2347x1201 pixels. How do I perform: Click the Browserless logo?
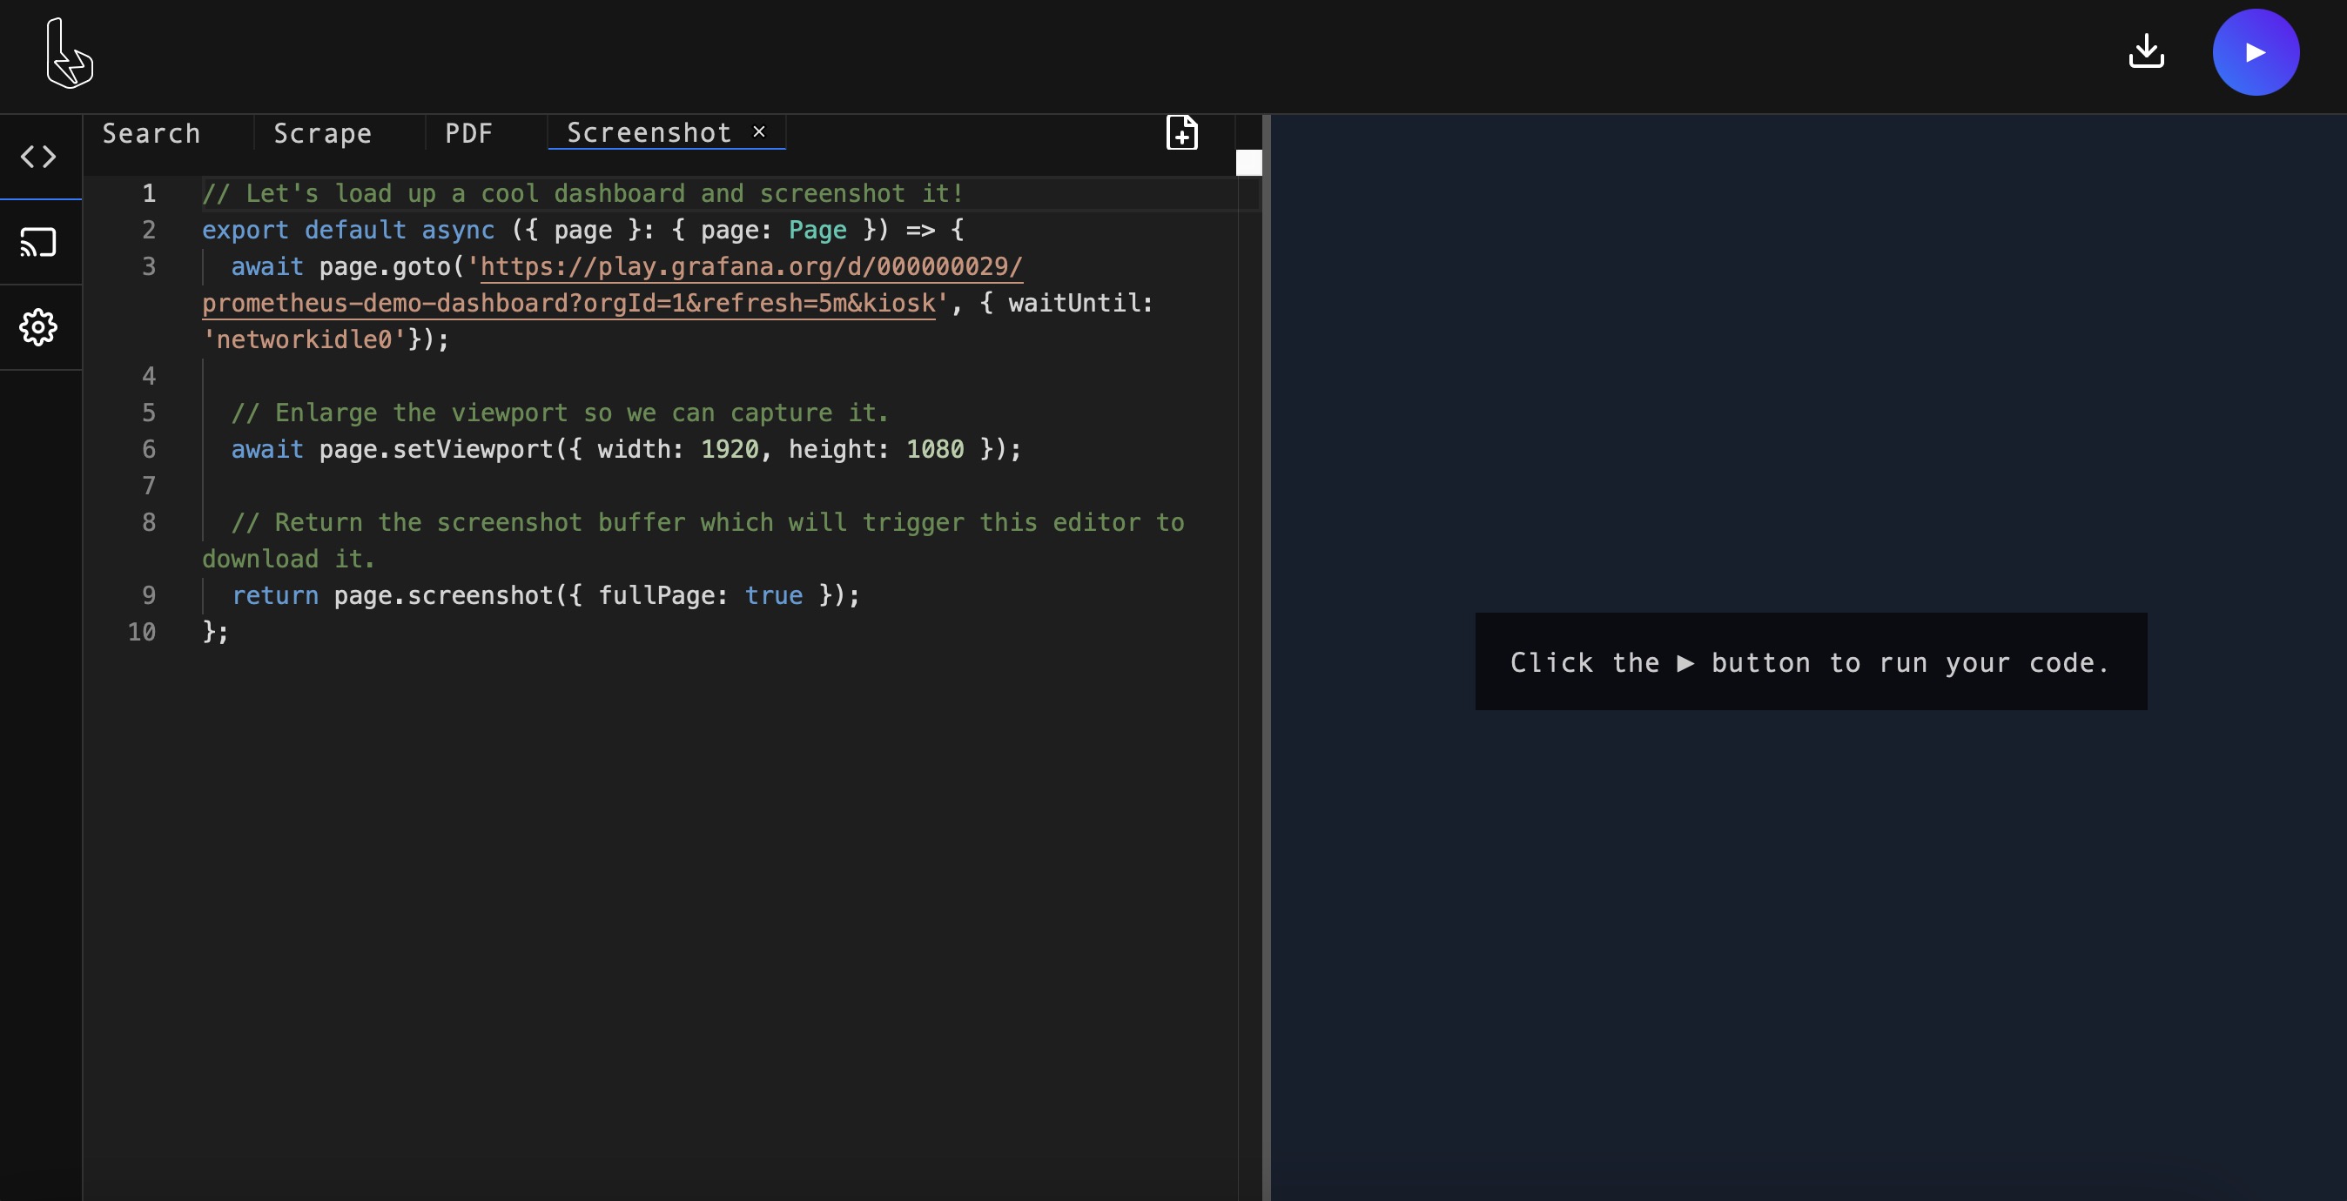pyautogui.click(x=71, y=52)
